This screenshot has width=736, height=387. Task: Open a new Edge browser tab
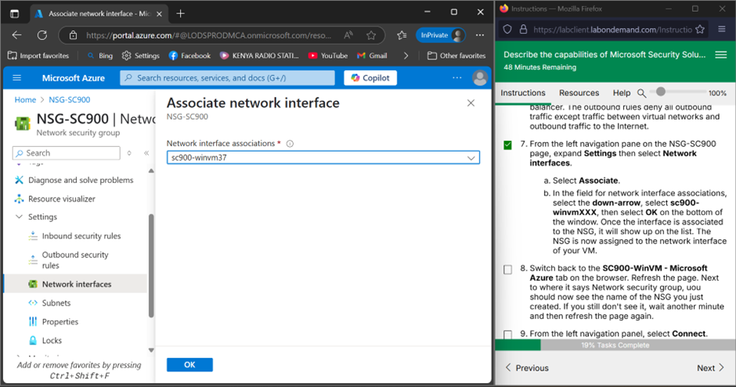coord(180,13)
